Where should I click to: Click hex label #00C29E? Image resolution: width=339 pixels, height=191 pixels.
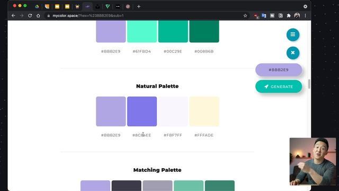click(x=173, y=51)
